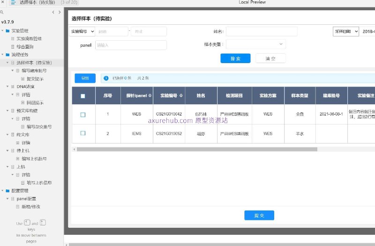Select 选择样本 (待实验) in the tree

click(x=34, y=63)
